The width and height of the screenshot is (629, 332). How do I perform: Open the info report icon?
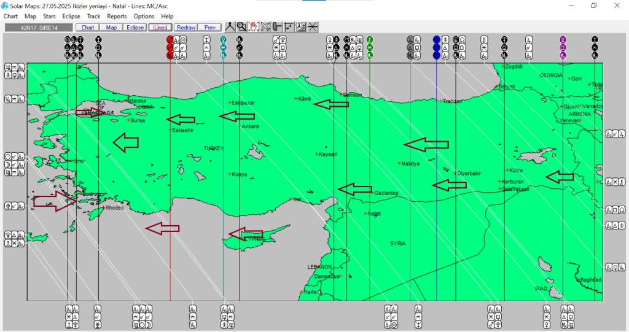(x=301, y=27)
